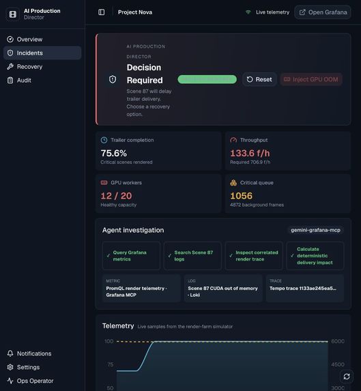Click the gemini-grafana-mcp badge
This screenshot has height=391, width=361.
(315, 230)
